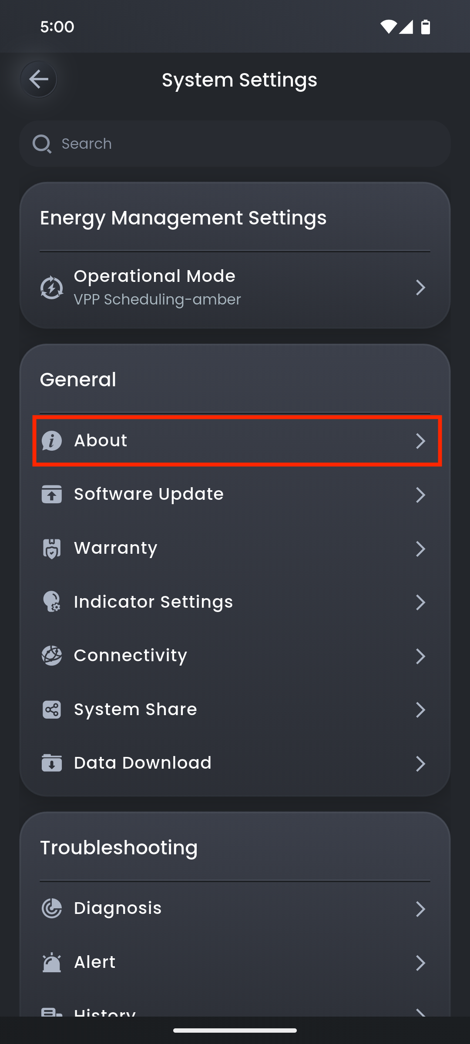Screen dimensions: 470x1044
Task: Expand Operational Mode chevron arrow
Action: click(x=420, y=288)
